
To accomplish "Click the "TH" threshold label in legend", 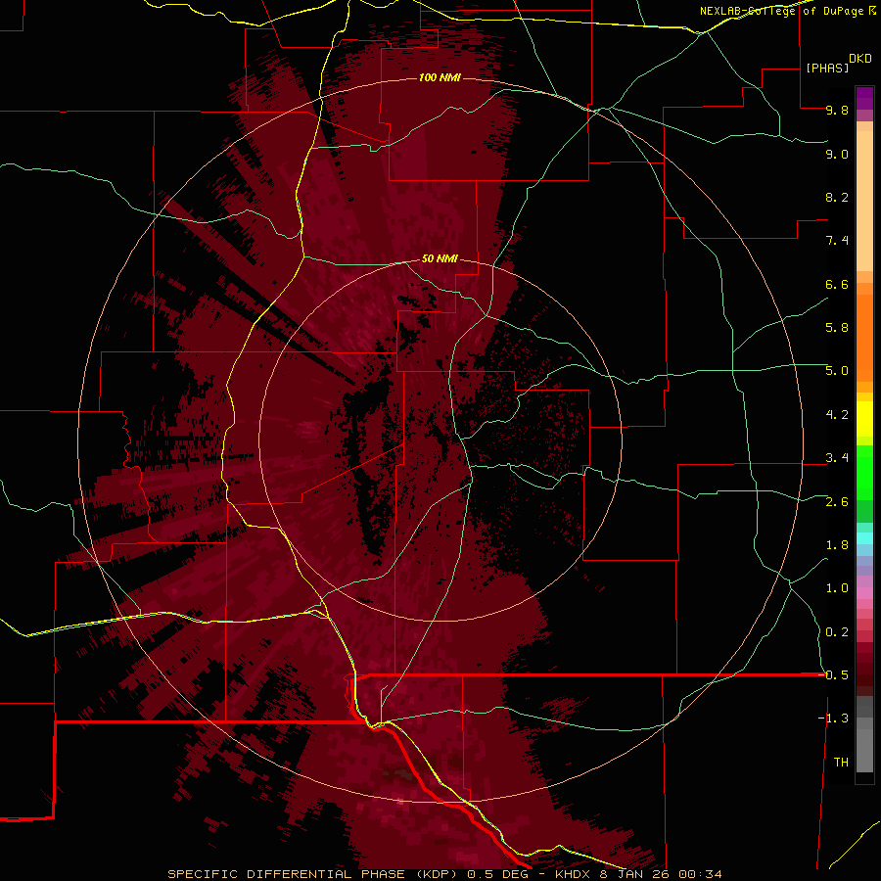I will 841,763.
